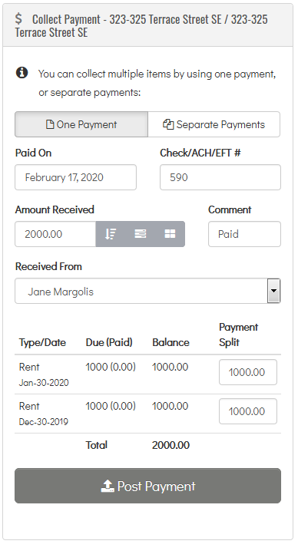The image size is (298, 544).
Task: Click the rows-layout distribute icon beside Amount Received
Action: tap(141, 234)
